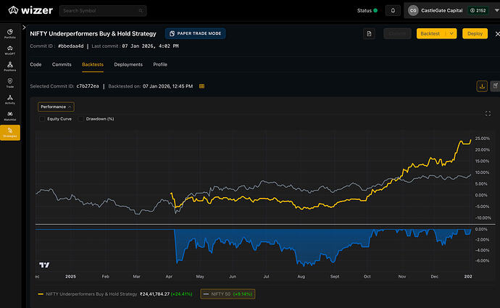This screenshot has width=500, height=308.
Task: Click the Deploy button
Action: click(475, 33)
